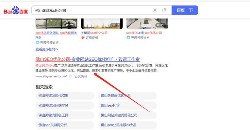250x130 pixels.
Task: Open image search via the camera icon
Action: pyautogui.click(x=165, y=10)
